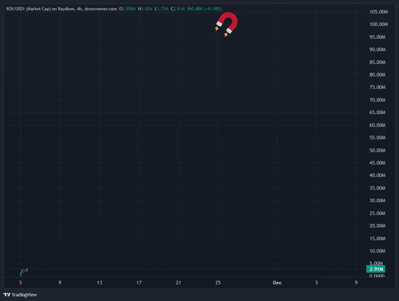Screen dimensions: 399x301
Task: Select the high value H3.42M
Action: tap(145, 9)
